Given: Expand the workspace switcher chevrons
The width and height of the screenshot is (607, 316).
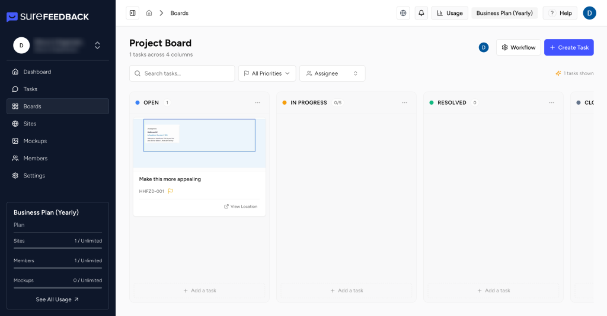Looking at the screenshot, I should click(97, 45).
